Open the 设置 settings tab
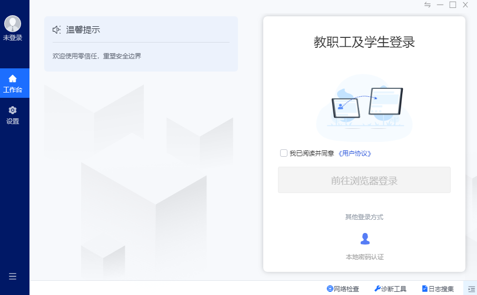The height and width of the screenshot is (295, 477). pyautogui.click(x=13, y=116)
